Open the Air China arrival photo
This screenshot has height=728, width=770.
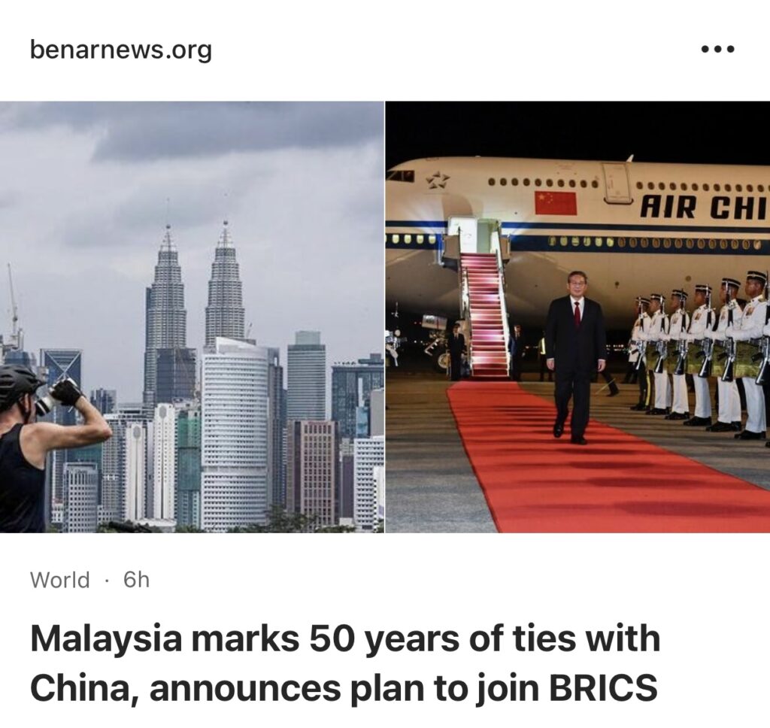click(x=577, y=317)
